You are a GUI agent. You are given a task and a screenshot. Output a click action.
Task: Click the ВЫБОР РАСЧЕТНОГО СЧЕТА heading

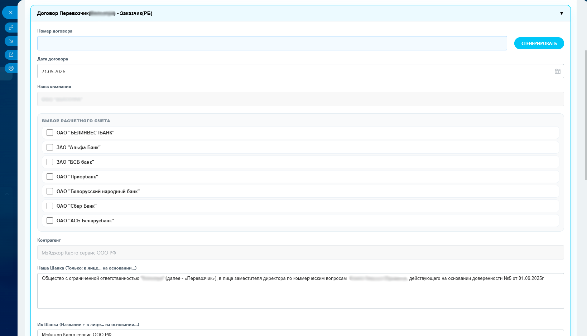click(x=76, y=121)
